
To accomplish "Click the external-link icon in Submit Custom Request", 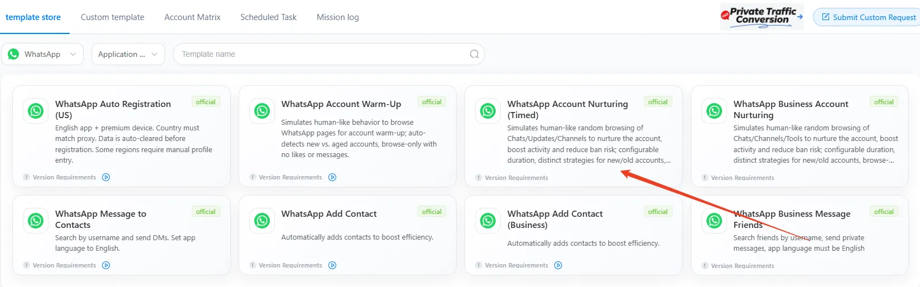I will (826, 17).
